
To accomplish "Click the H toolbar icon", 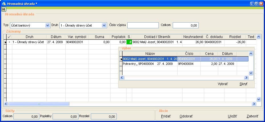I will (4, 9).
